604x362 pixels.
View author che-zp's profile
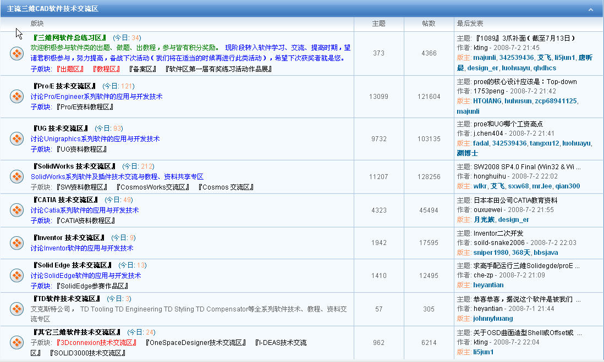[x=484, y=275]
